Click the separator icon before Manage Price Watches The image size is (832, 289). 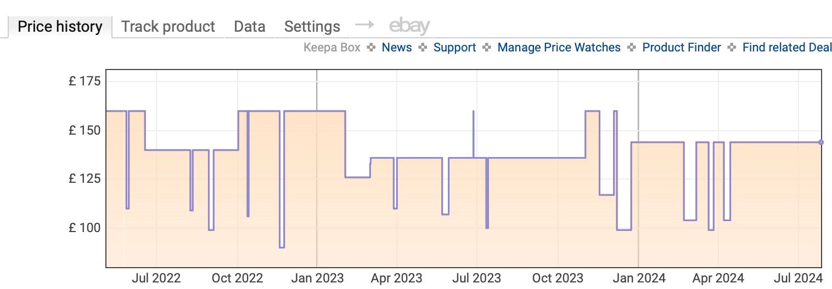tap(487, 48)
